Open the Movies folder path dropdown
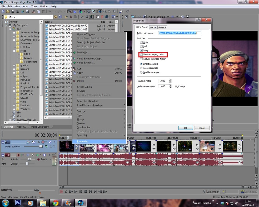 coord(51,17)
